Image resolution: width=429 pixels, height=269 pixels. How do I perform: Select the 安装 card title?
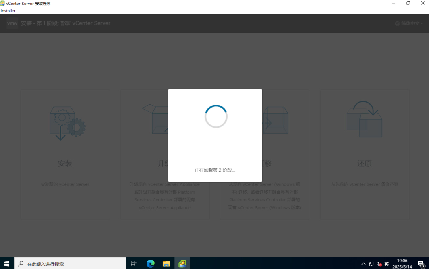coord(65,164)
